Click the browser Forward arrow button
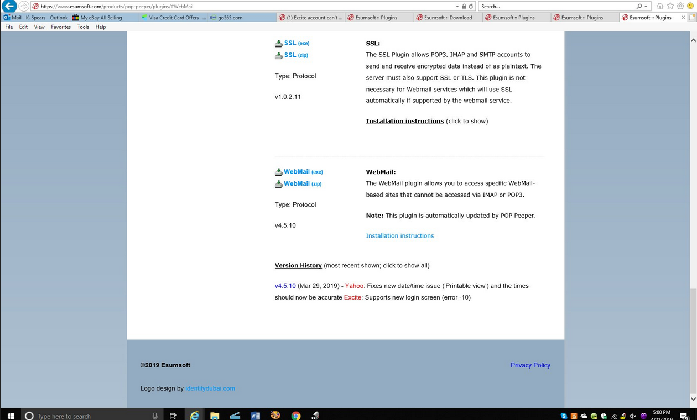The image size is (697, 420). pyautogui.click(x=24, y=6)
